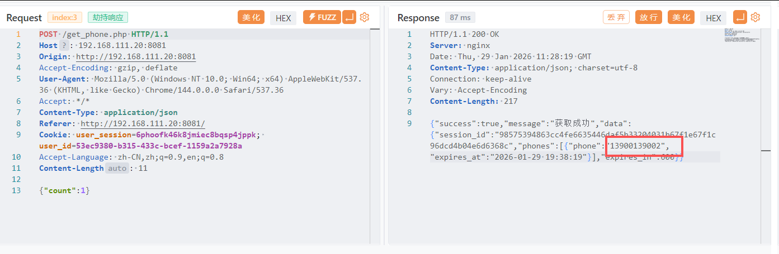Click the 87 ms response time badge

click(460, 18)
